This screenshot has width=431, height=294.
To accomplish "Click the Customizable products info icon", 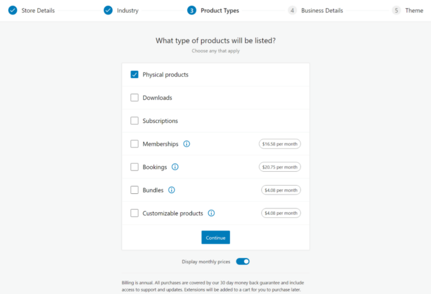I will tap(211, 214).
